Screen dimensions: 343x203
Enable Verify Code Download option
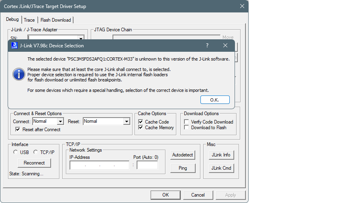(187, 122)
